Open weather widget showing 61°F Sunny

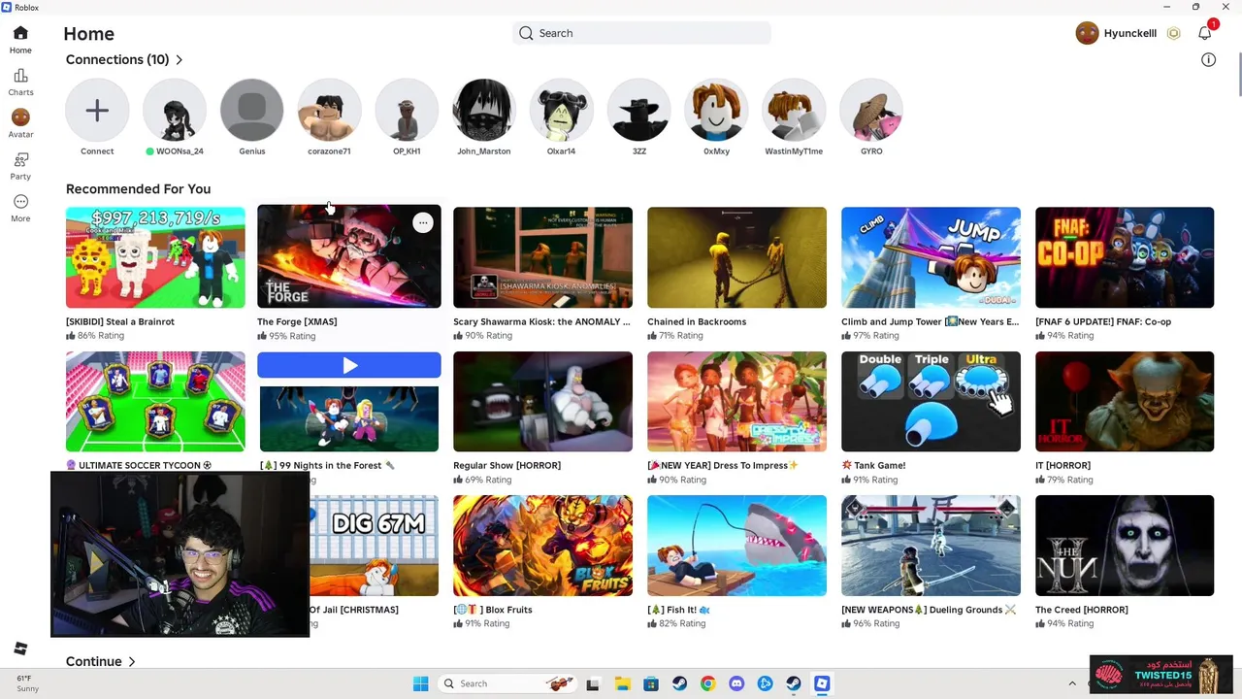coord(27,683)
